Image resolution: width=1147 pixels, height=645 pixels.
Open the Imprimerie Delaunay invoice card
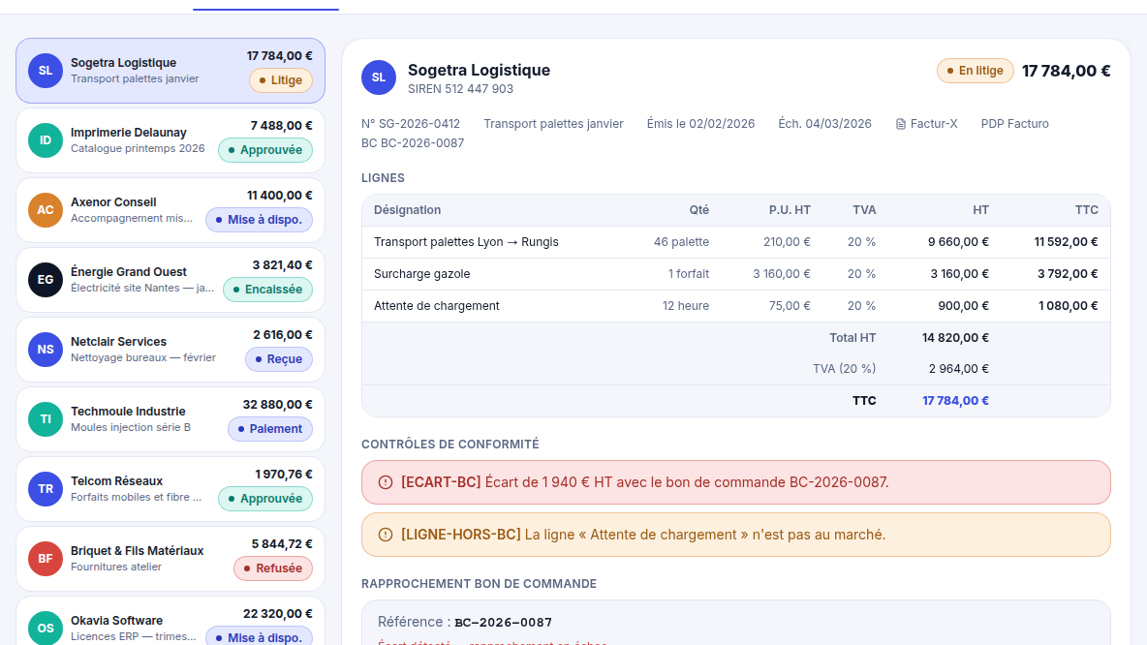[170, 140]
